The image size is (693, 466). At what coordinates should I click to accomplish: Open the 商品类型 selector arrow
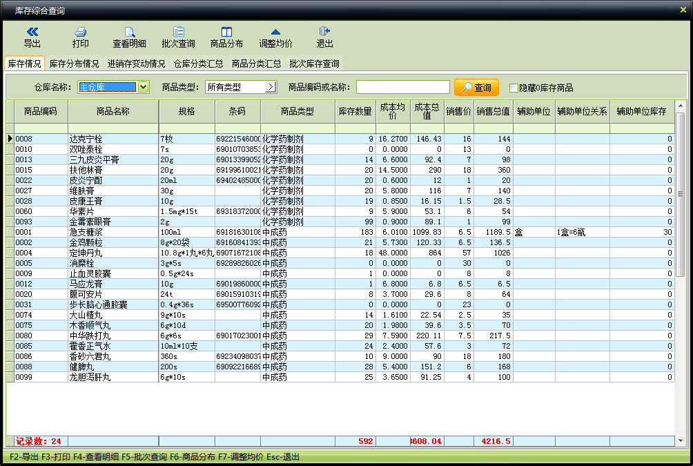(271, 87)
